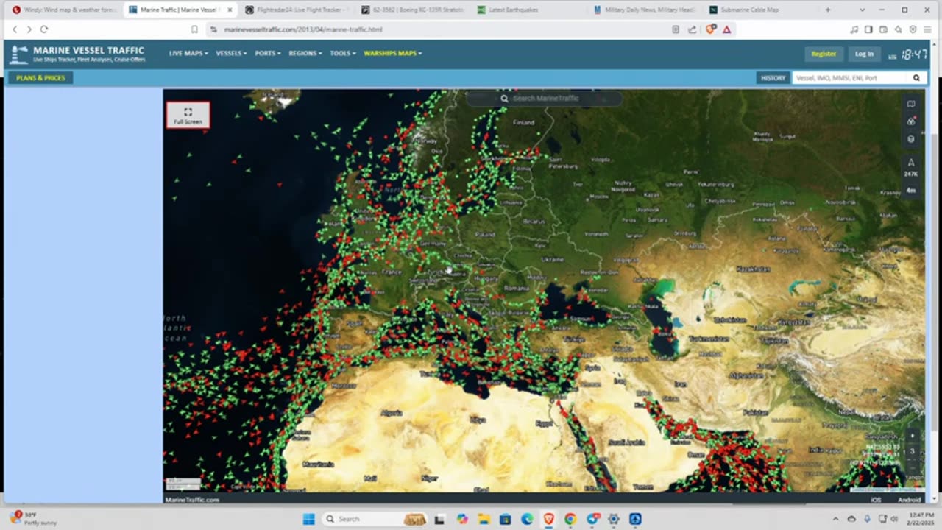Viewport: 942px width, 530px height.
Task: Open the Windows Start menu
Action: coord(309,519)
